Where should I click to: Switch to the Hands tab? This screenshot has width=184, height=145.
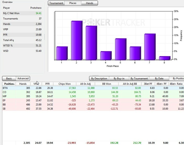pyautogui.click(x=89, y=3)
